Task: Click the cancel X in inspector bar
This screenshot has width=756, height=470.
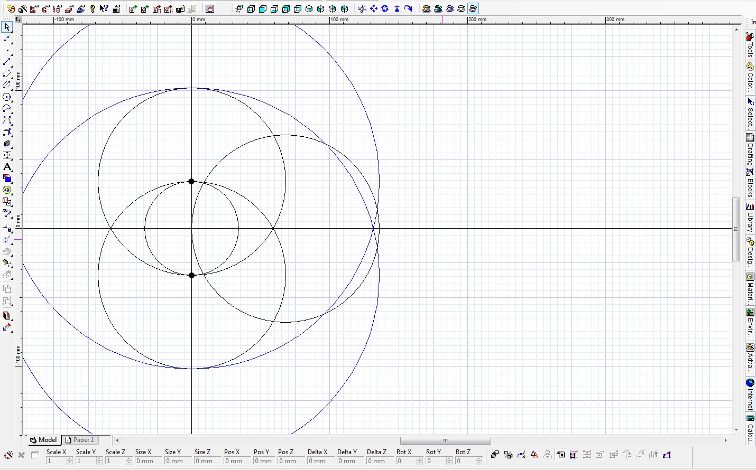Action: 22,455
